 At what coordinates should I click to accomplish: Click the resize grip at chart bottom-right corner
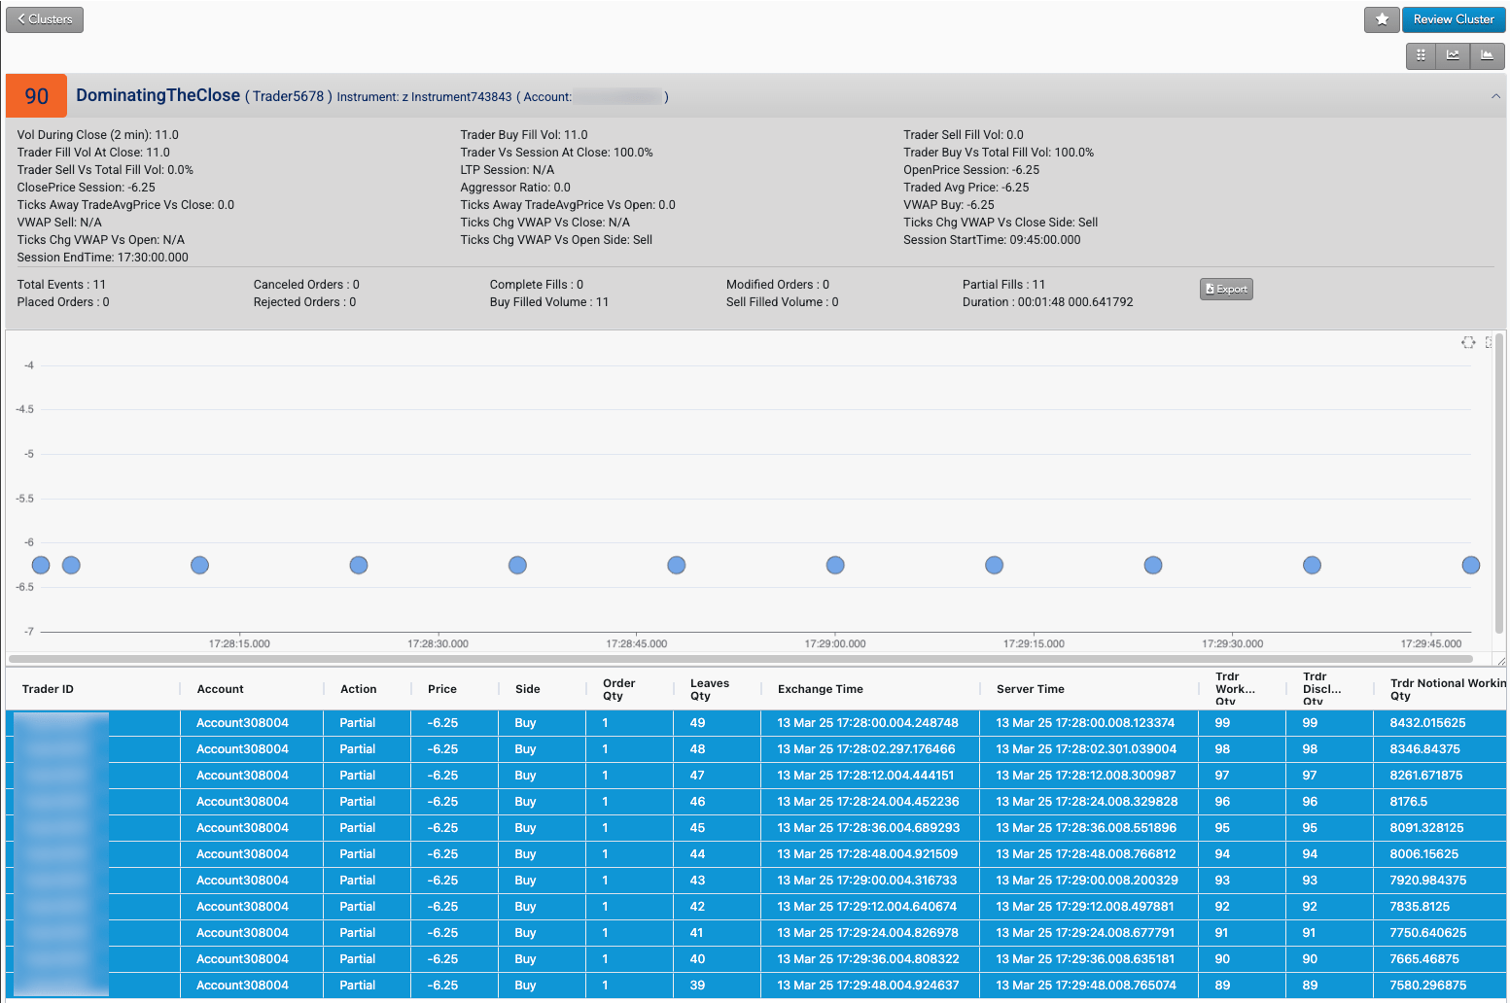coord(1500,661)
